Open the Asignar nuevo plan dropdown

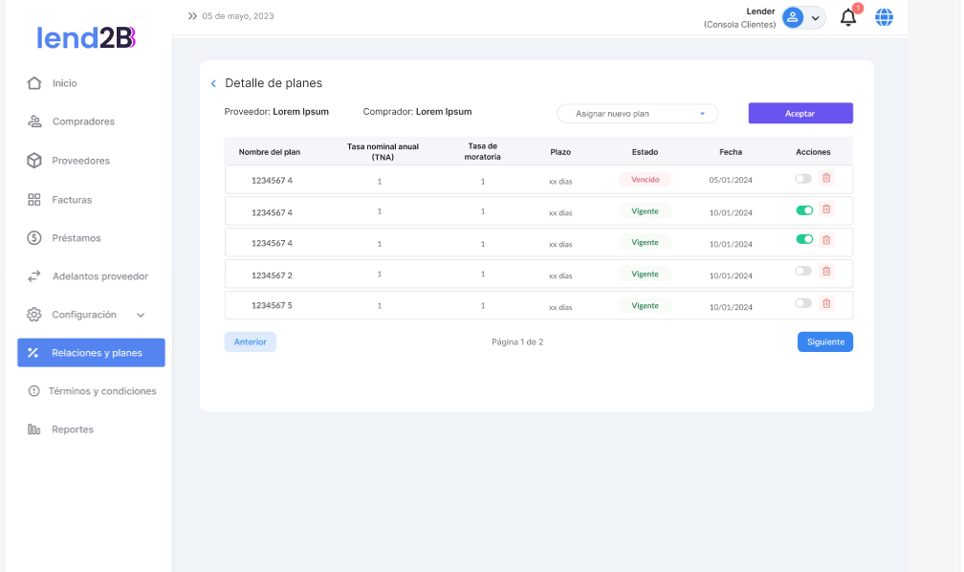637,114
